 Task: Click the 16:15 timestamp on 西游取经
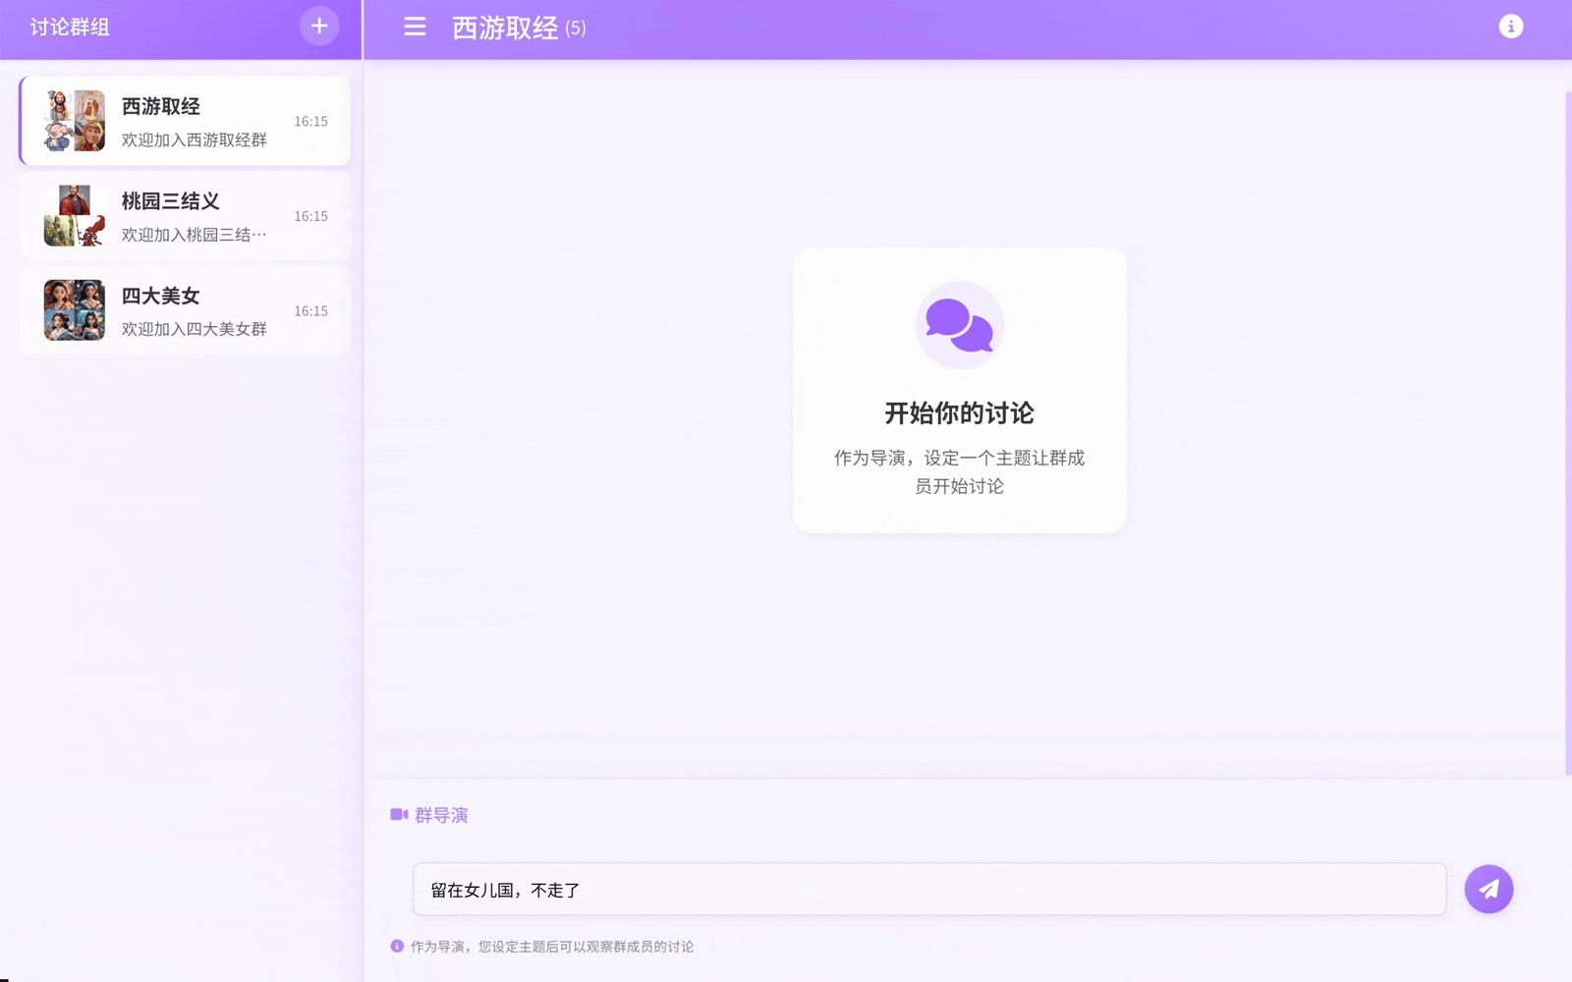click(310, 122)
